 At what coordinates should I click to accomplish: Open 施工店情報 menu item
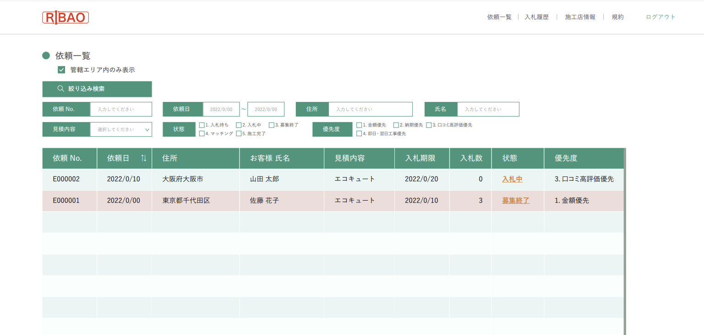580,17
